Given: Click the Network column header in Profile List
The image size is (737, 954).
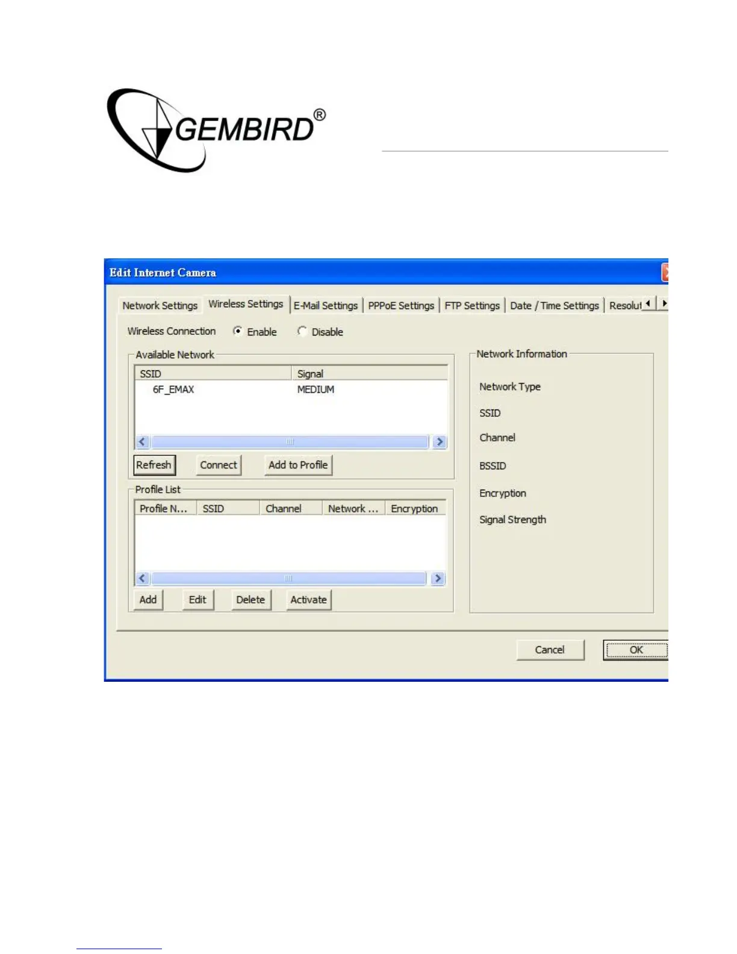Looking at the screenshot, I should 353,508.
